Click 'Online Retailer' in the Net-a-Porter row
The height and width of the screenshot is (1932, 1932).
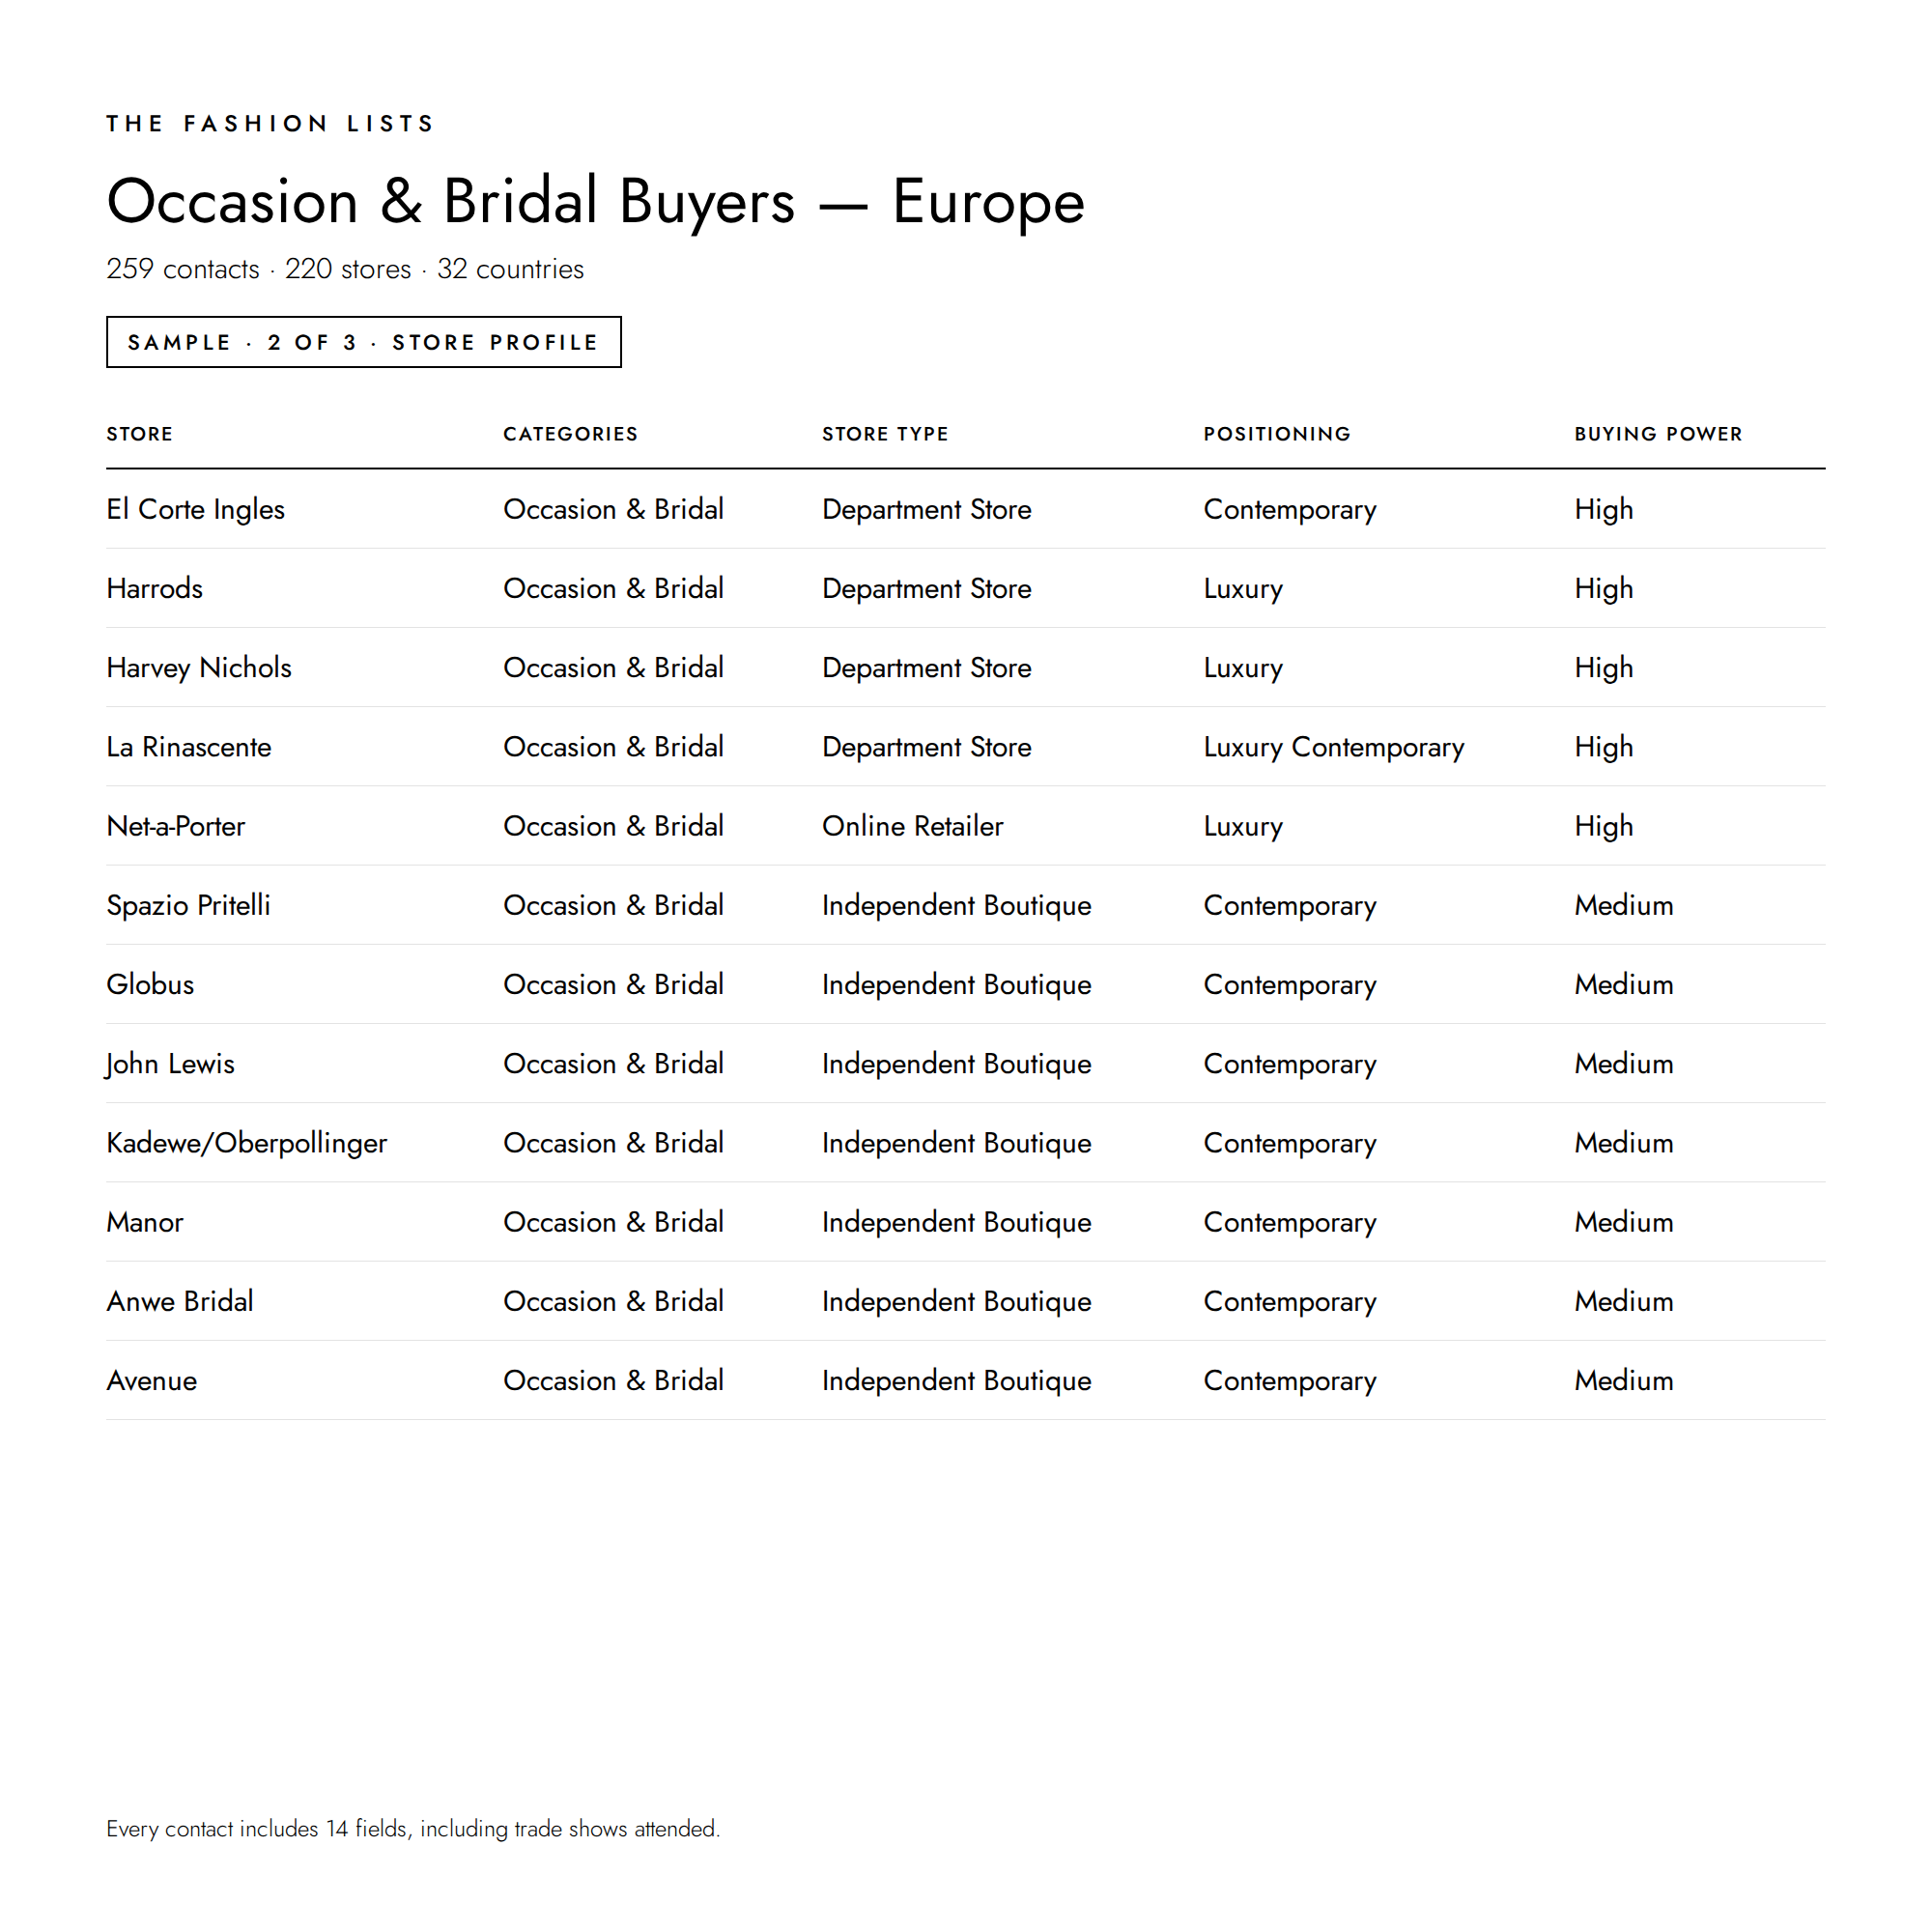(913, 826)
